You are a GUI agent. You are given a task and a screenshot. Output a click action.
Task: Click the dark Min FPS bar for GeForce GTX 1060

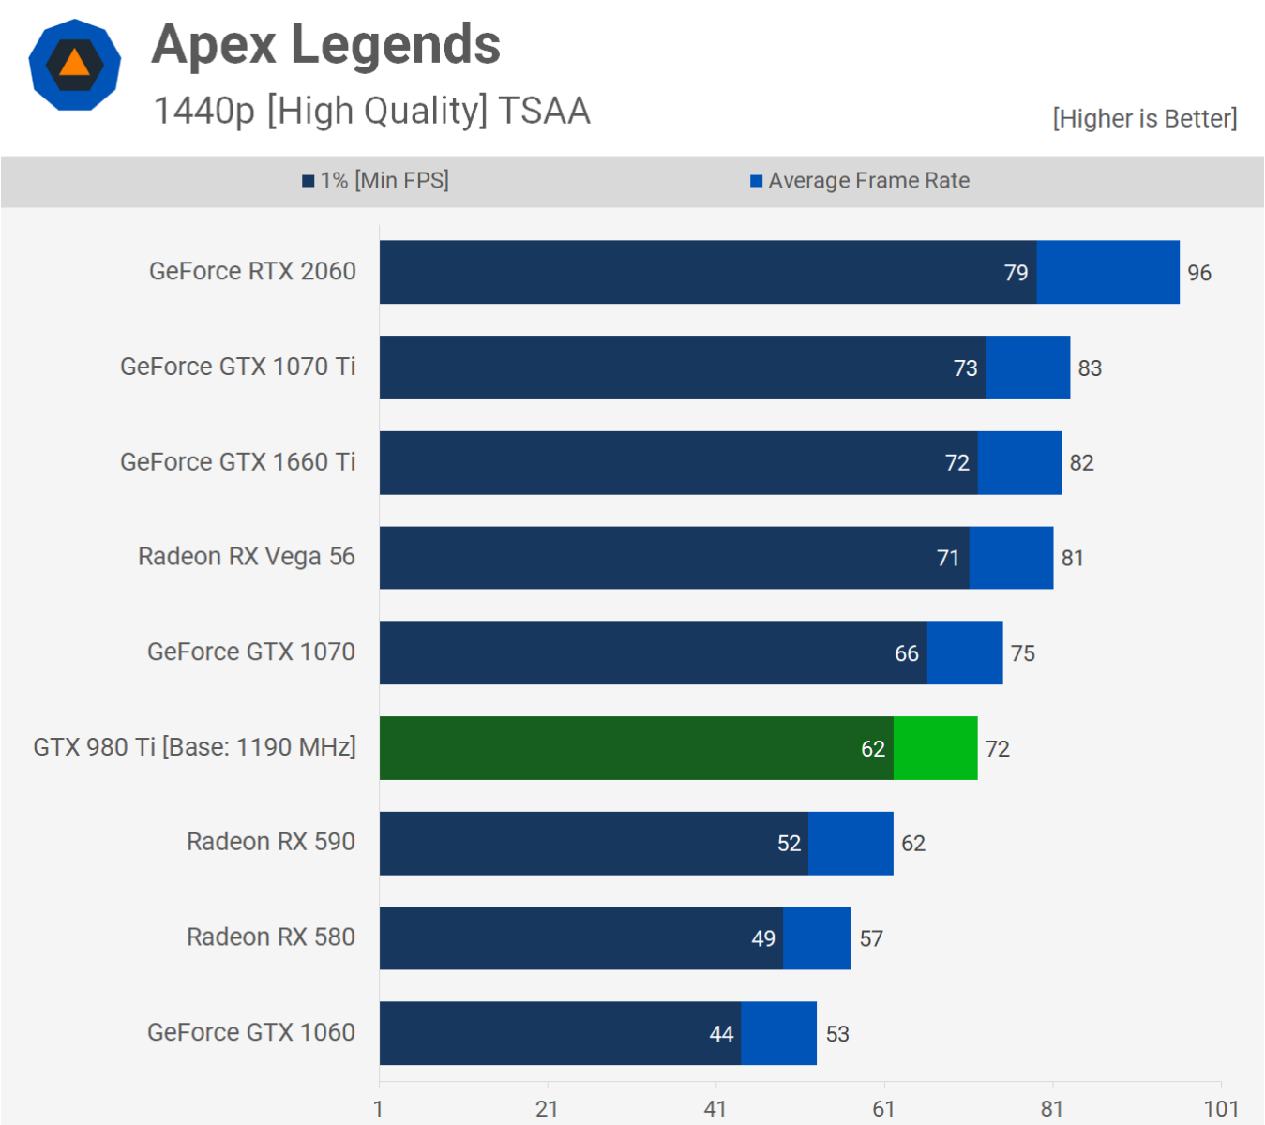pyautogui.click(x=560, y=1033)
